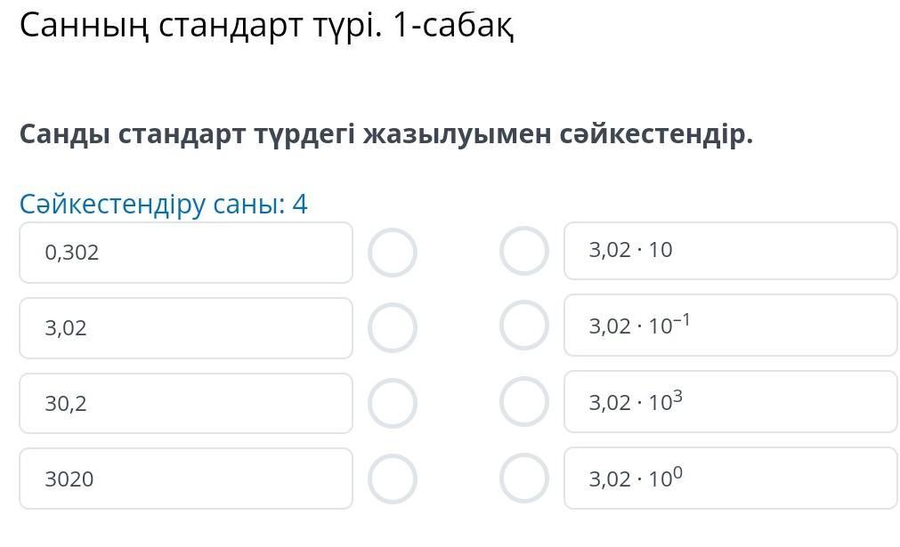Choose the 0,302 number card
This screenshot has height=547, width=900.
pos(186,253)
